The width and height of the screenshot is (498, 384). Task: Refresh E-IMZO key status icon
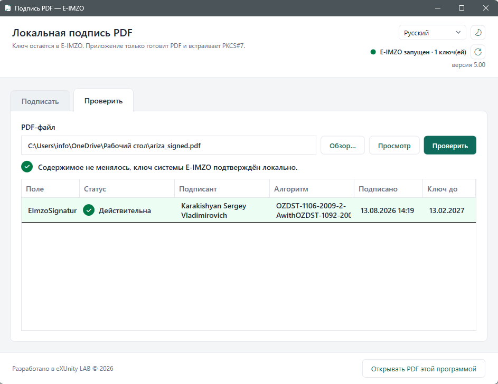point(478,52)
